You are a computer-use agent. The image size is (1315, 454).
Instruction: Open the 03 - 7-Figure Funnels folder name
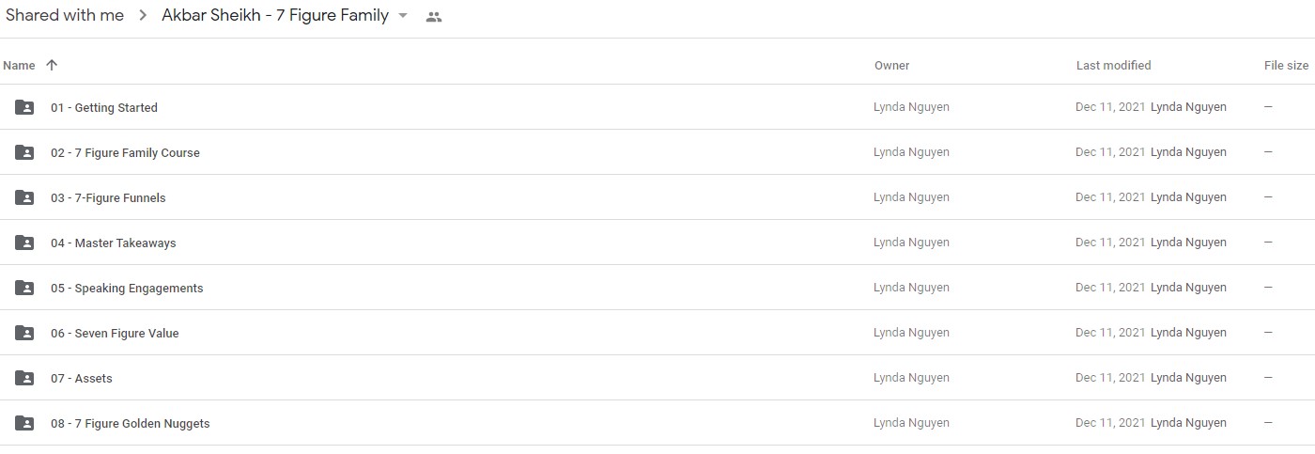click(x=108, y=197)
